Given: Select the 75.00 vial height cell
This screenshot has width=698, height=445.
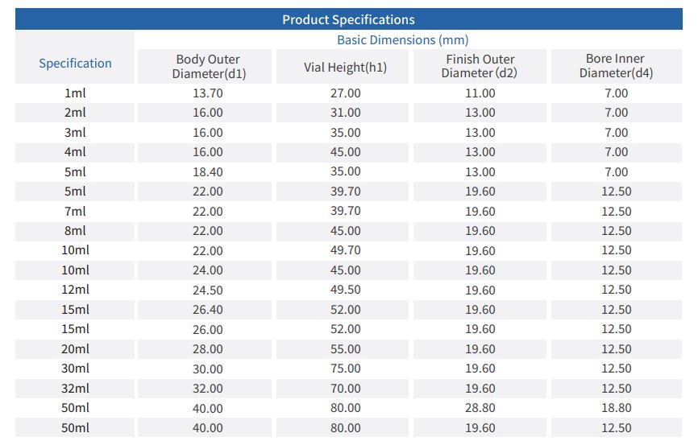Looking at the screenshot, I should pyautogui.click(x=345, y=369).
